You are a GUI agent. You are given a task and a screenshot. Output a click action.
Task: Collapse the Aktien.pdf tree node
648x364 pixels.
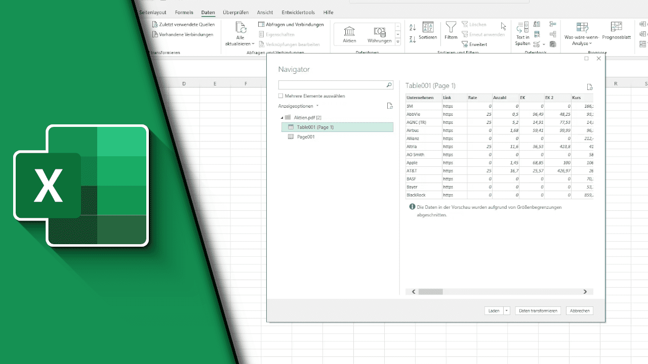pos(282,117)
